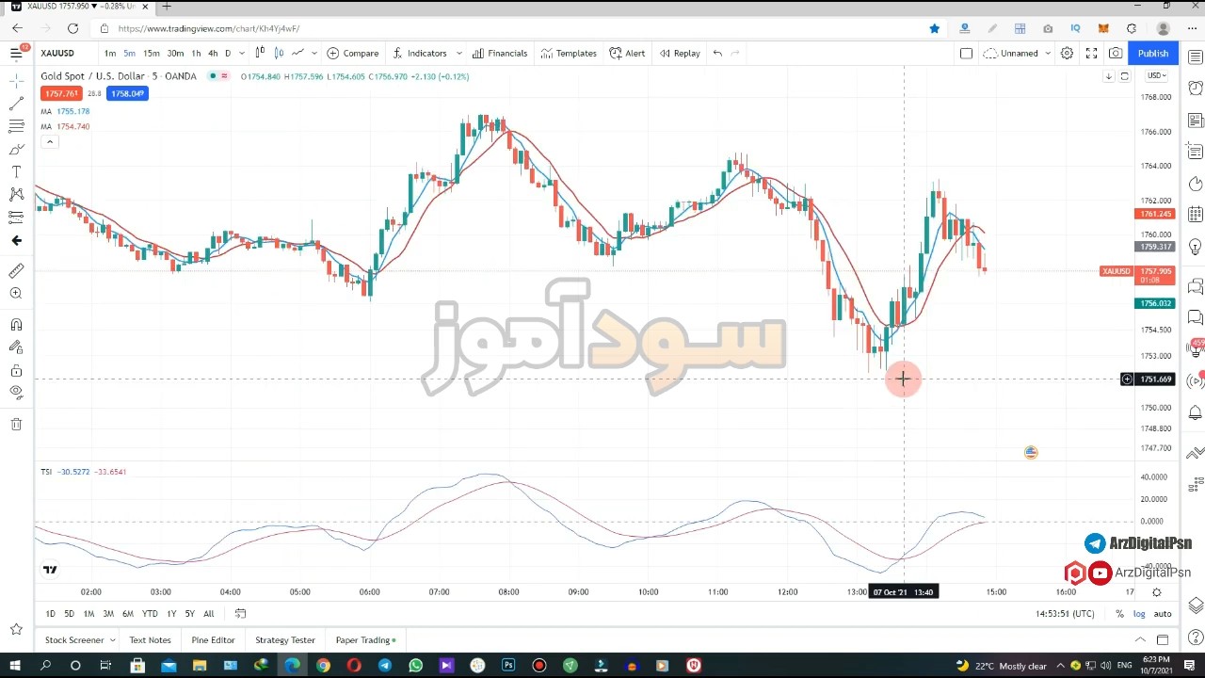
Task: Toggle lock all drawing tools
Action: pyautogui.click(x=16, y=370)
